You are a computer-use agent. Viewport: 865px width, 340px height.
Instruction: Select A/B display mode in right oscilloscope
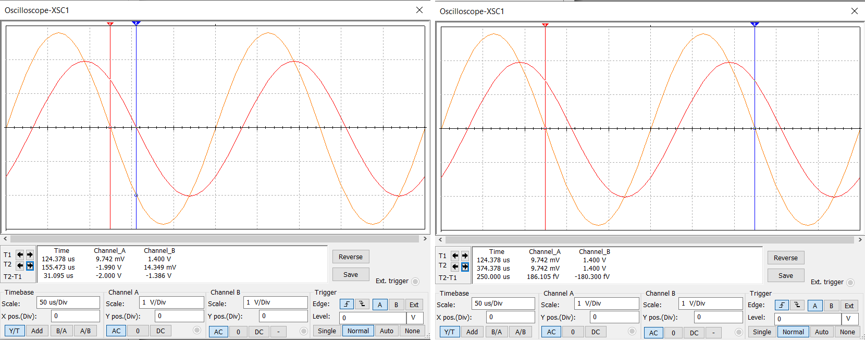(x=521, y=332)
